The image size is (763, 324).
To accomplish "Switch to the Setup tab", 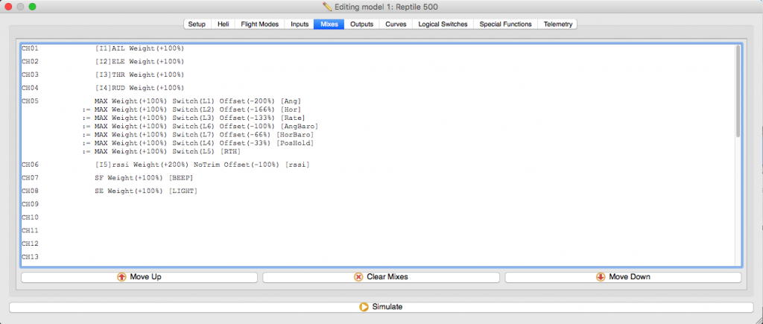I will (x=197, y=24).
